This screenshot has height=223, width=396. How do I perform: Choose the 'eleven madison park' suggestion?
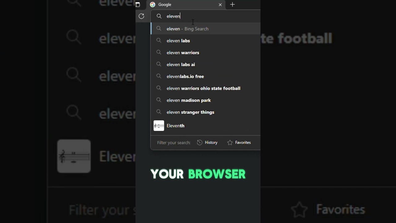(205, 100)
